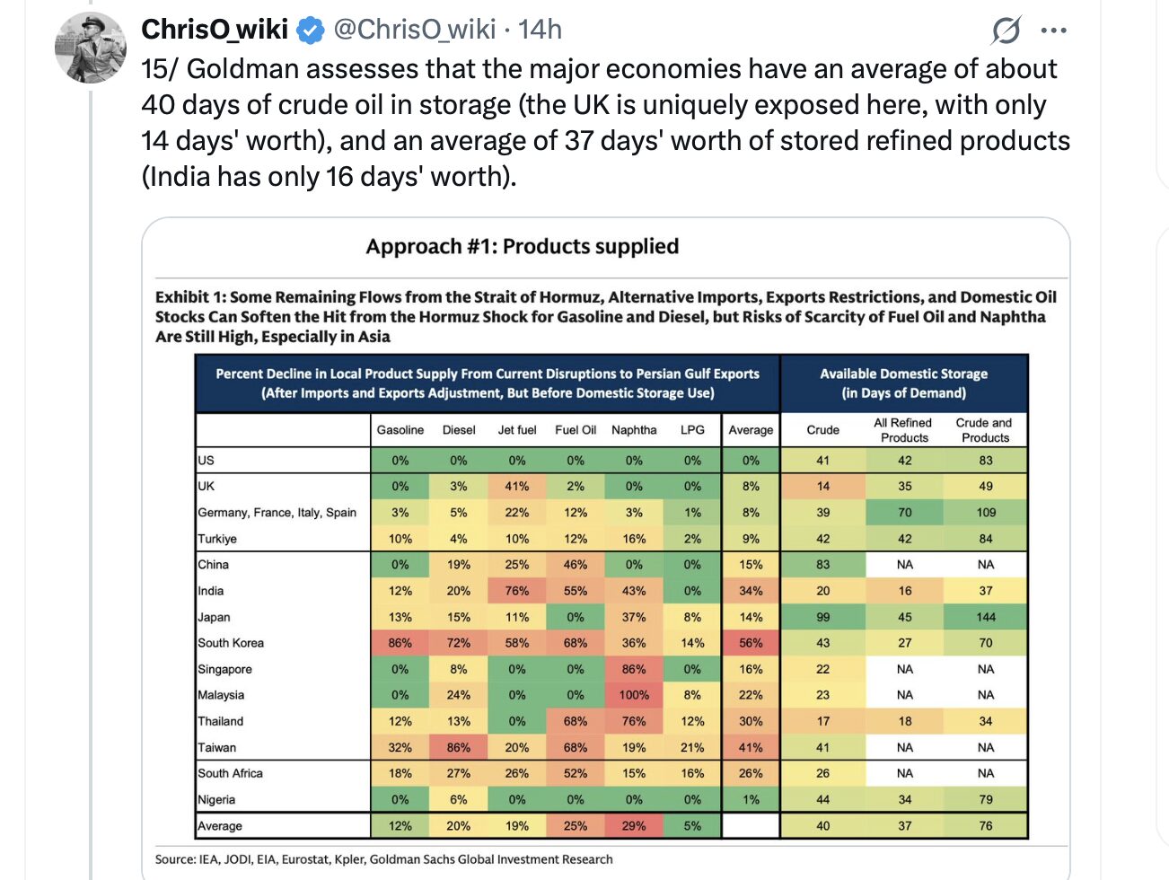Click the "Approach #1: Products supplied" heading
Image resolution: width=1169 pixels, height=880 pixels.
click(522, 246)
